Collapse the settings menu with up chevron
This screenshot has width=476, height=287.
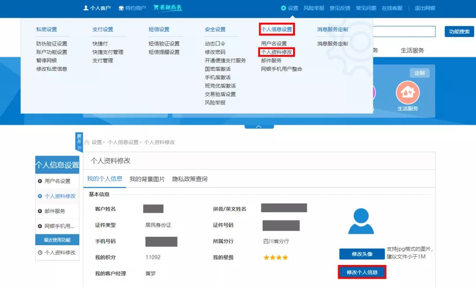click(259, 127)
